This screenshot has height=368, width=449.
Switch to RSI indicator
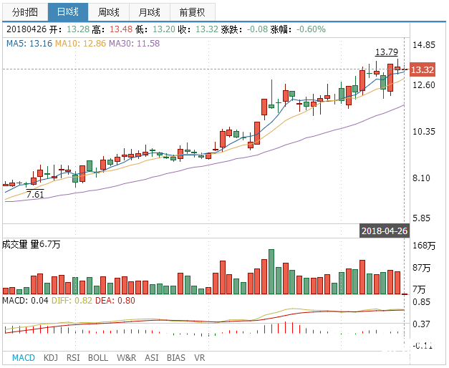73,358
